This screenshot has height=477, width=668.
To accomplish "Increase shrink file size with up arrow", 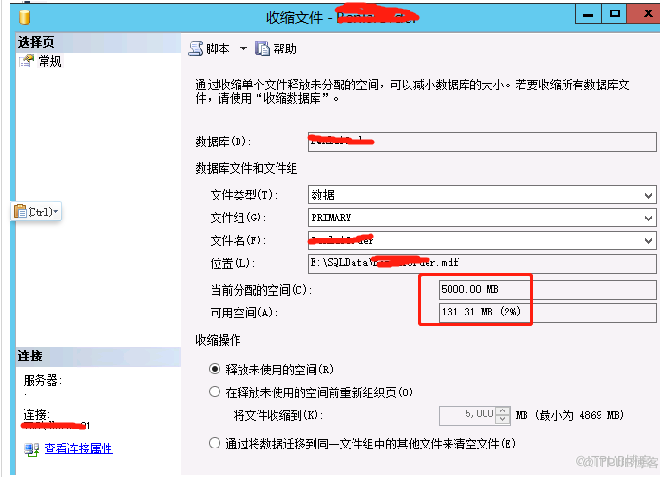I will point(503,410).
